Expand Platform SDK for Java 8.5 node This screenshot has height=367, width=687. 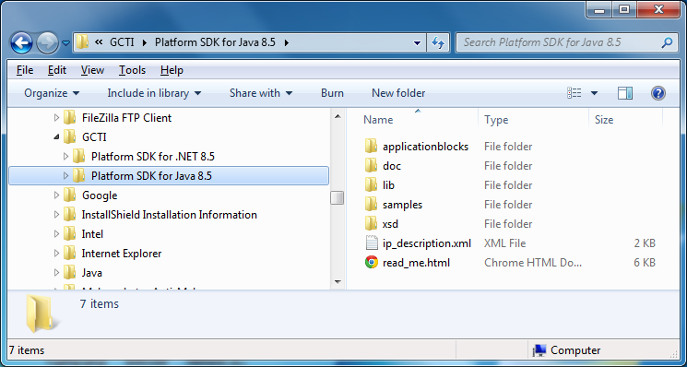(x=65, y=175)
